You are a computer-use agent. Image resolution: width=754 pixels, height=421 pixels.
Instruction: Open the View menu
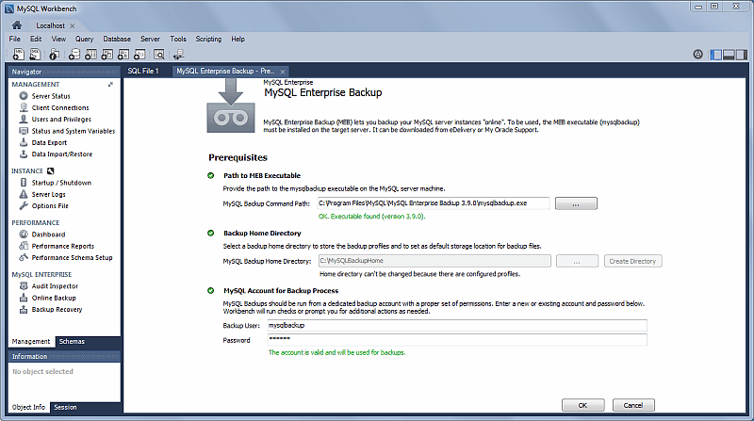(x=58, y=39)
